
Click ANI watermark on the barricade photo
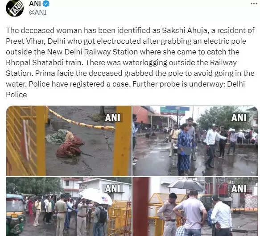(x=112, y=118)
